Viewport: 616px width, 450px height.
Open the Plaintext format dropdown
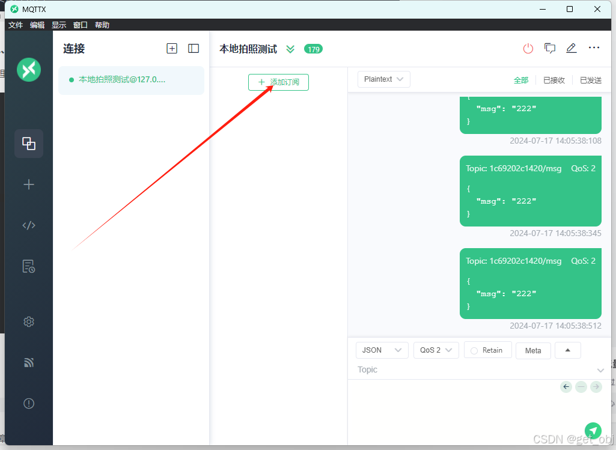coord(384,79)
